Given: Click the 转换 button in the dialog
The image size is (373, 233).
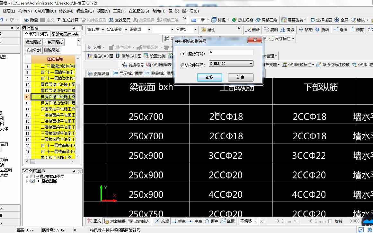Looking at the screenshot, I should [209, 77].
